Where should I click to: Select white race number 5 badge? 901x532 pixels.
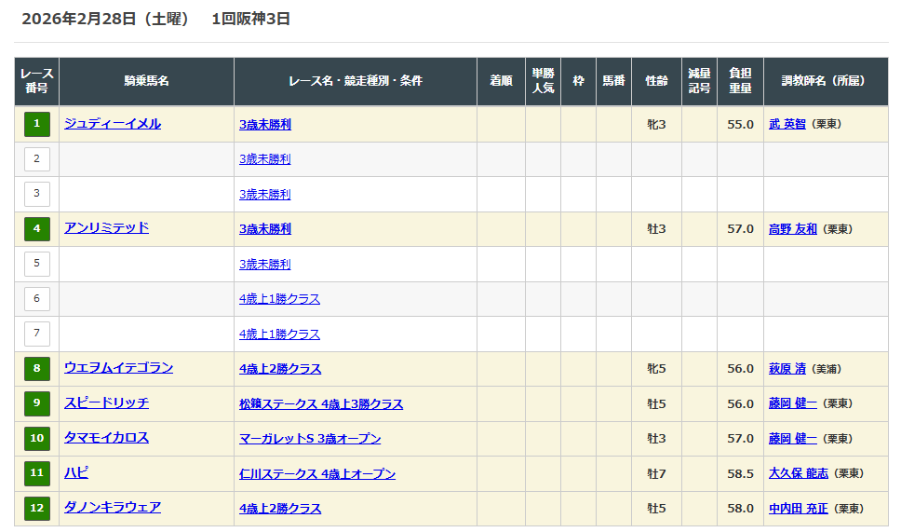pyautogui.click(x=37, y=264)
